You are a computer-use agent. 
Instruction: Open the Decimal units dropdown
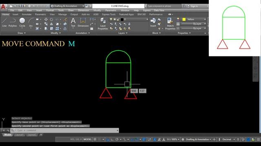click(228, 140)
